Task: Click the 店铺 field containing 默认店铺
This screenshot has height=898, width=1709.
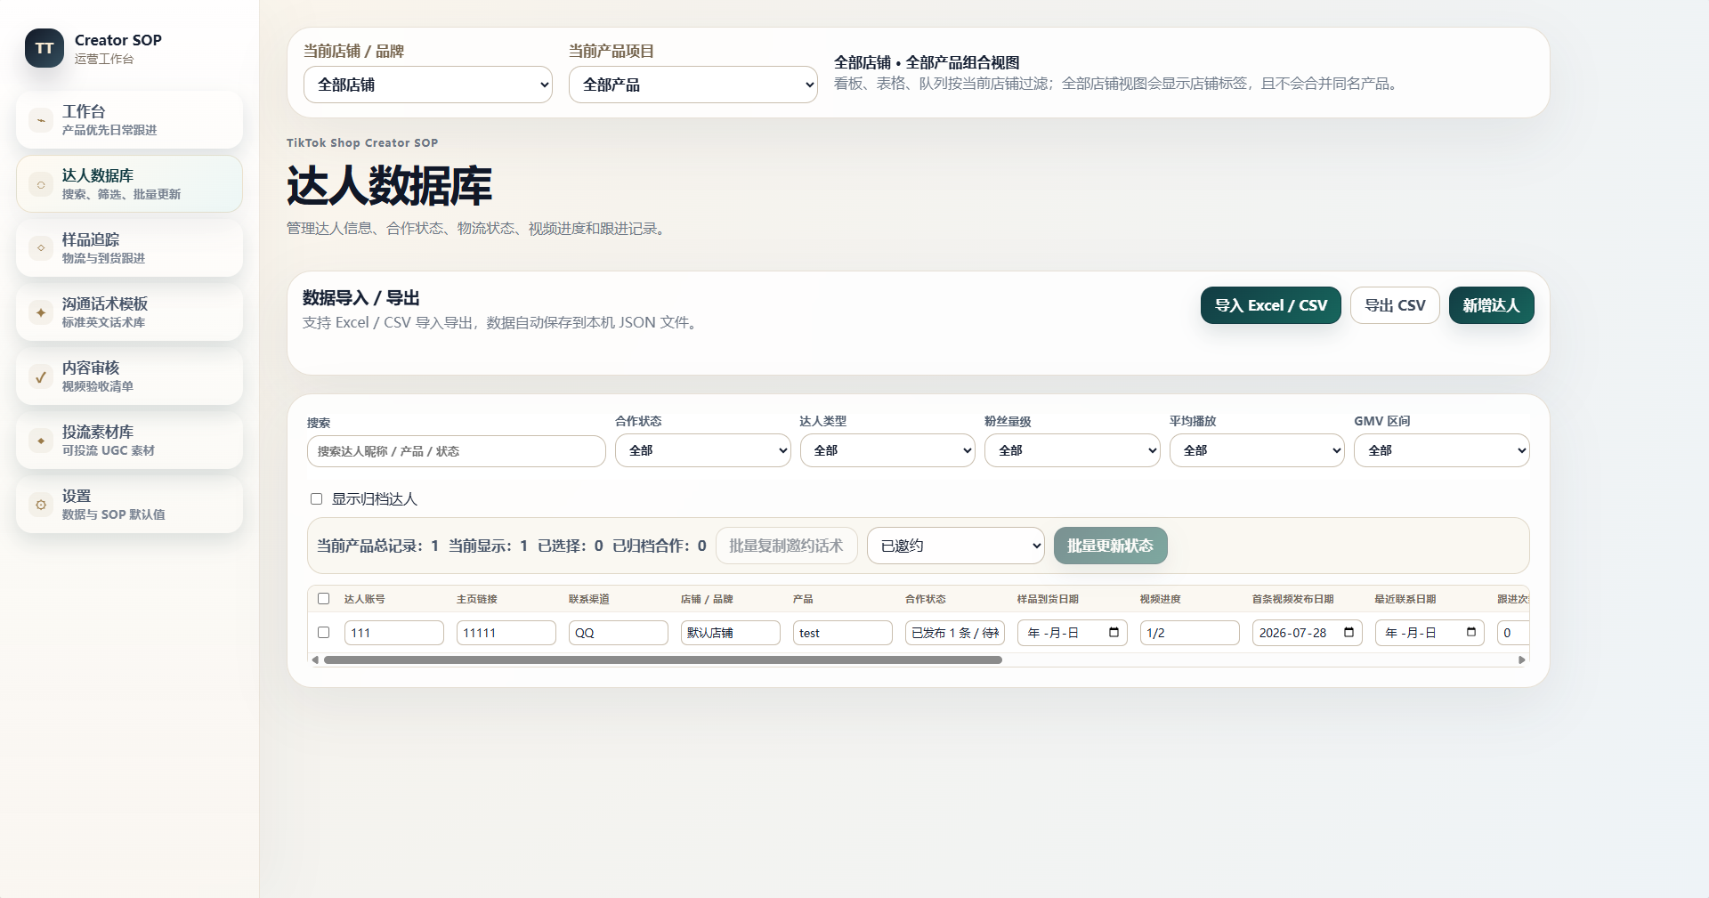Action: 731,633
